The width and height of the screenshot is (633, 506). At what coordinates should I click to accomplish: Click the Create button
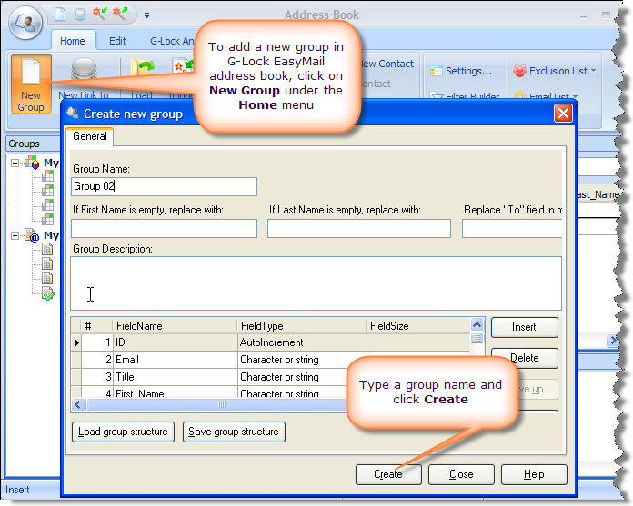388,474
